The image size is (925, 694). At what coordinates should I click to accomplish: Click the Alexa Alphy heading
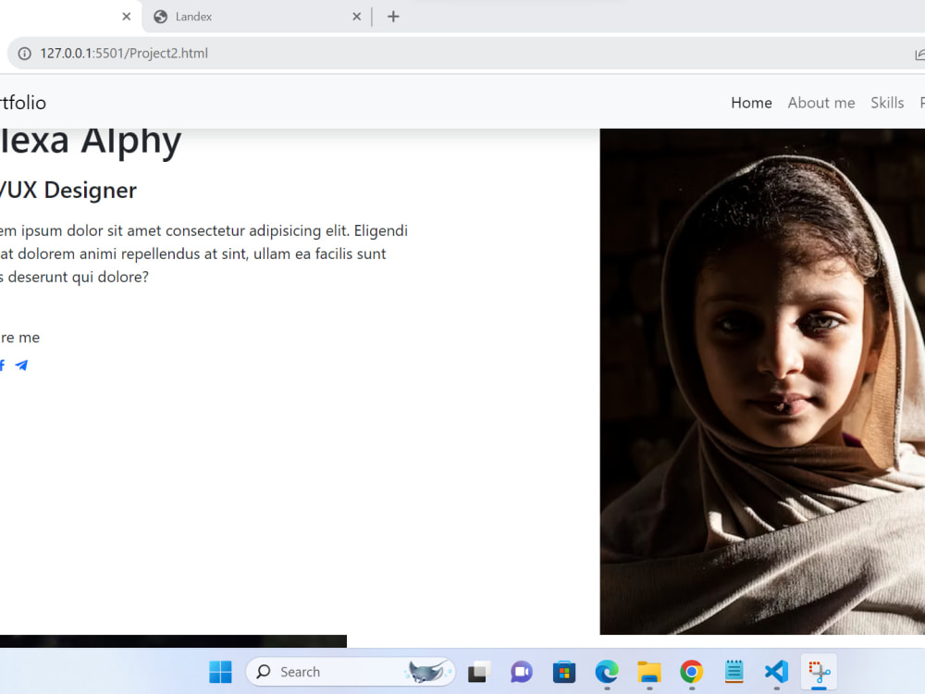pyautogui.click(x=91, y=142)
